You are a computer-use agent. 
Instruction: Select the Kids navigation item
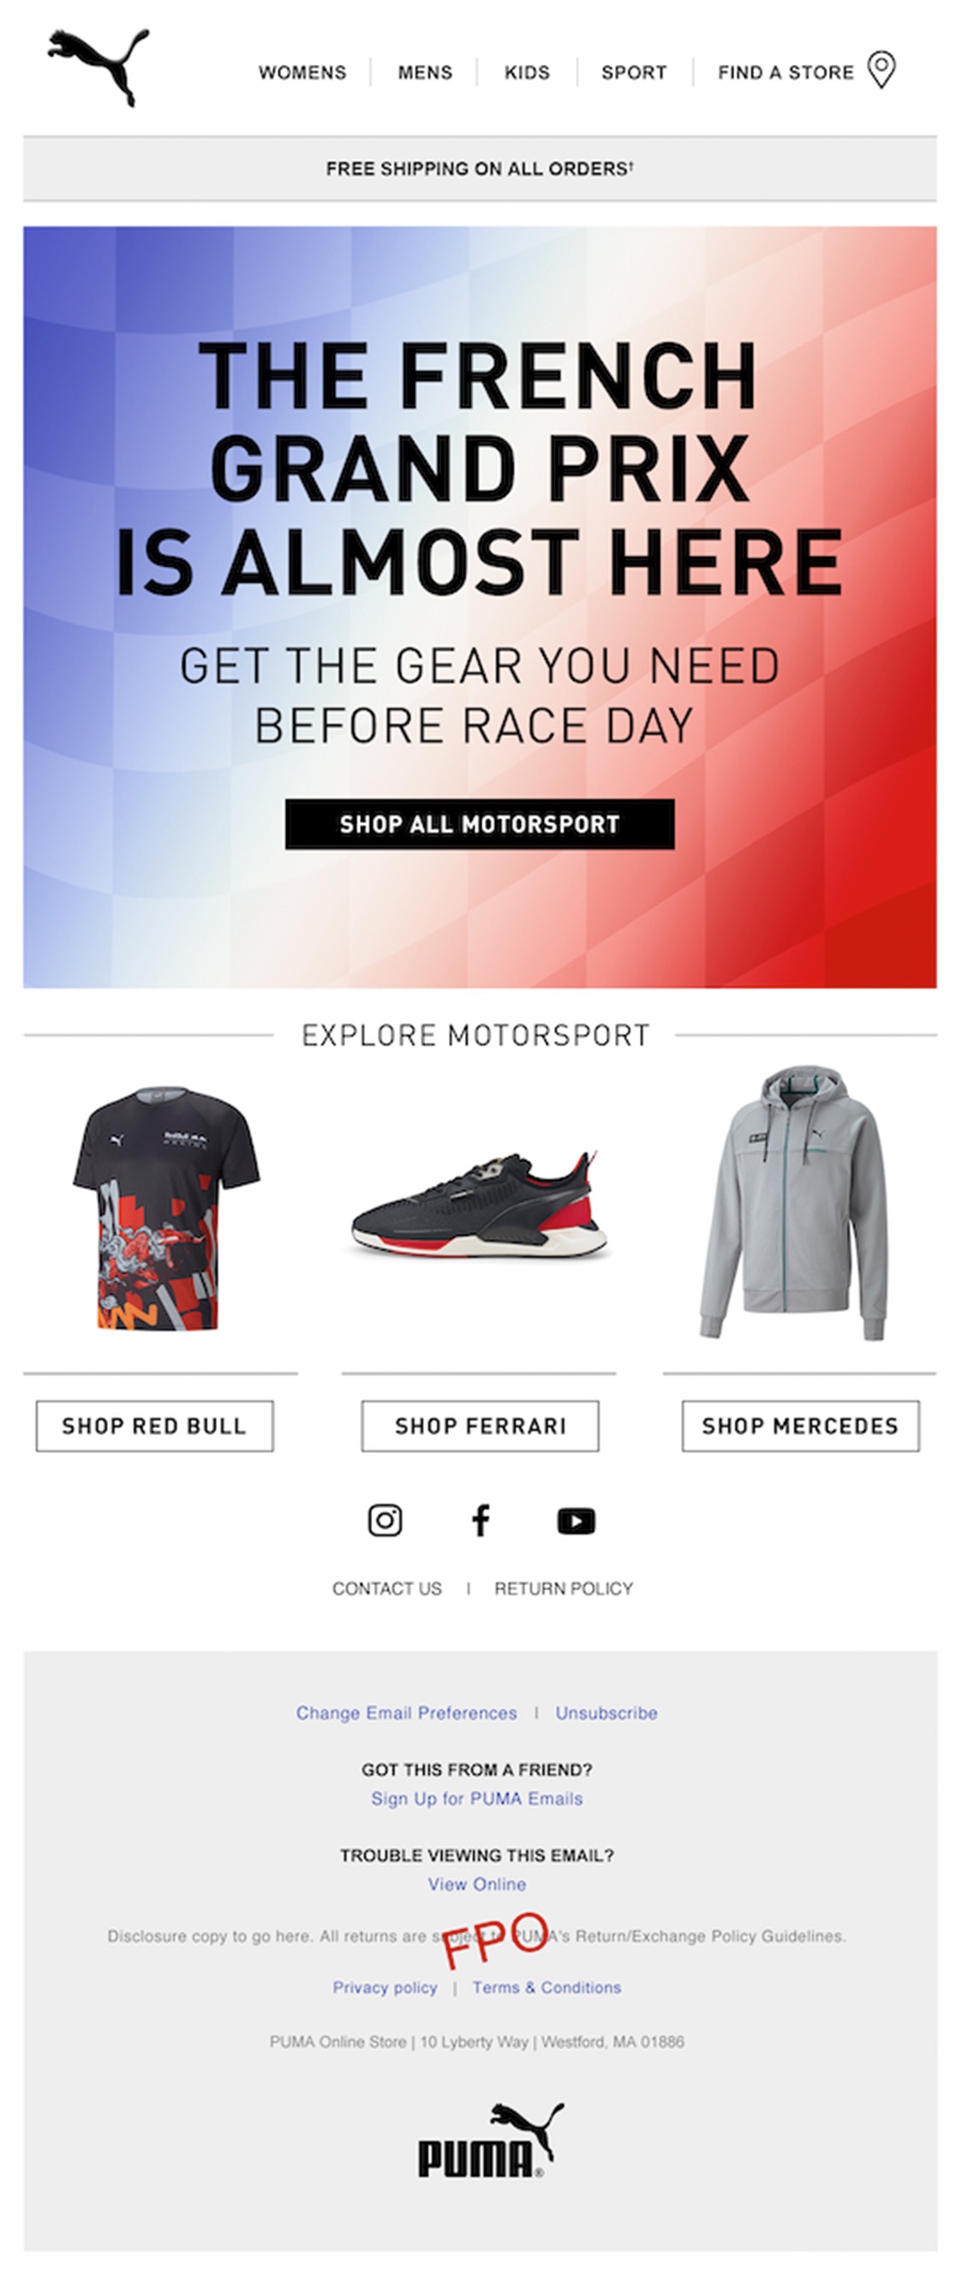528,72
